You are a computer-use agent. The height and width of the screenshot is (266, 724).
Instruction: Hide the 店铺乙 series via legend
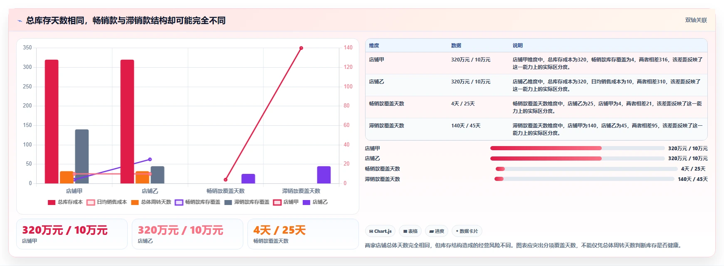315,202
